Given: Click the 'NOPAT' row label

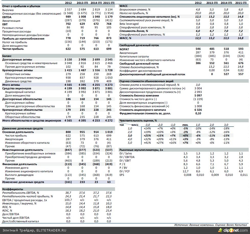Looking at the screenshot, I should pyautogui.click(x=124, y=49).
